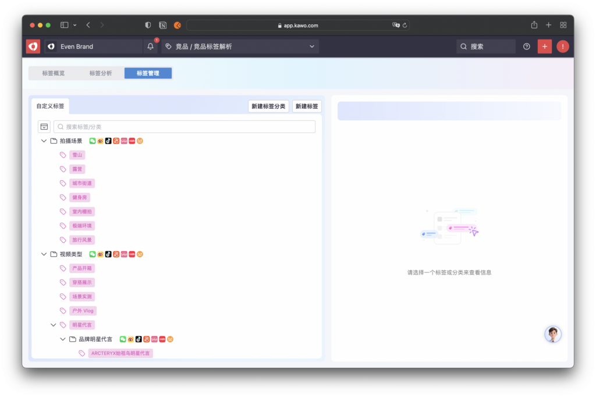Switch to the 标签分析 tab

101,73
